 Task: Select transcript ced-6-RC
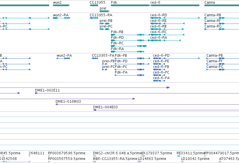[x=167, y=35]
